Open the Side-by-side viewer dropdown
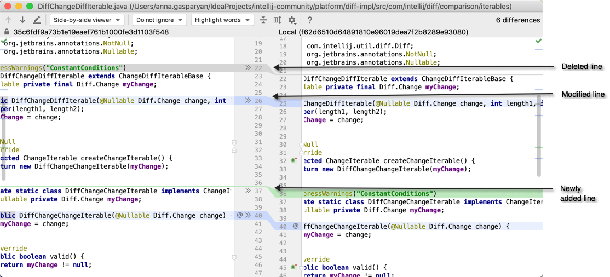The width and height of the screenshot is (610, 277). 87,20
